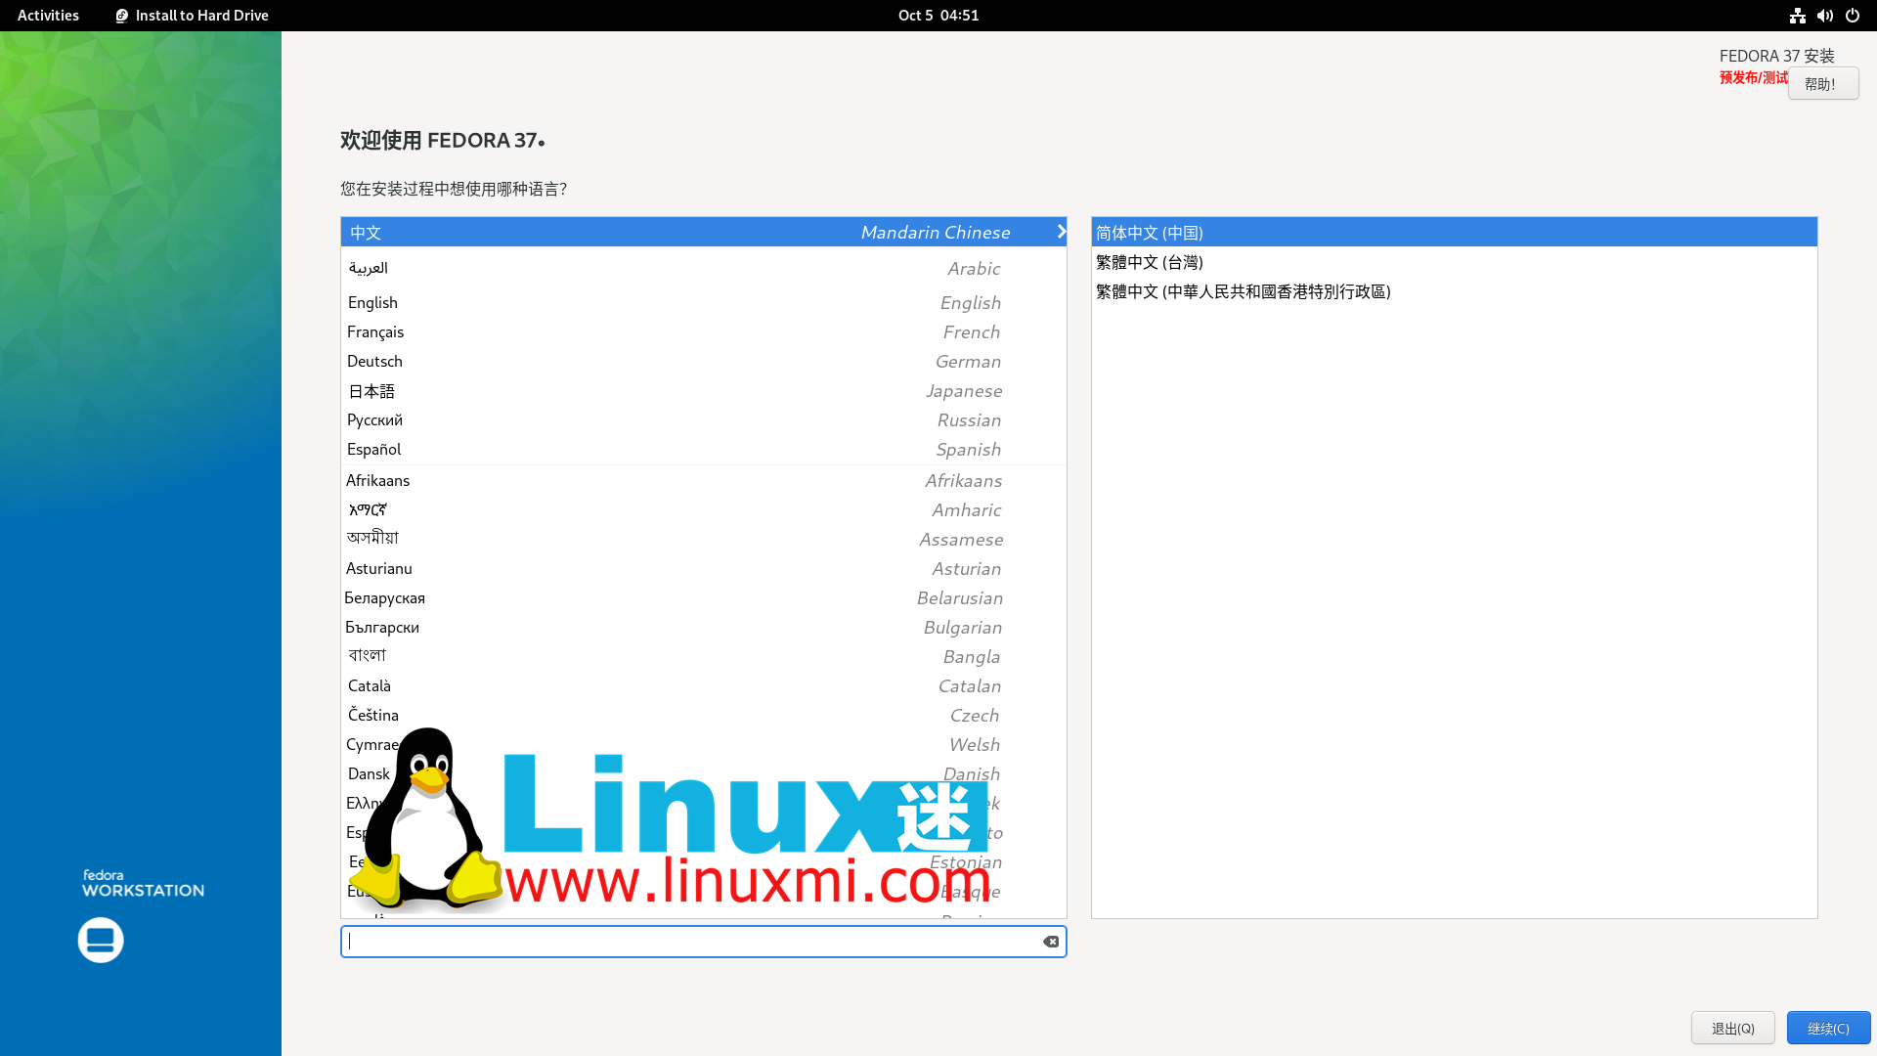The height and width of the screenshot is (1056, 1877).
Task: Click the 继续(C) continue button
Action: click(1828, 1028)
